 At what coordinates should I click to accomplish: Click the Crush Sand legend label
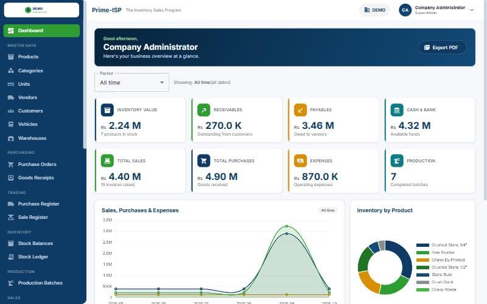coord(443,282)
